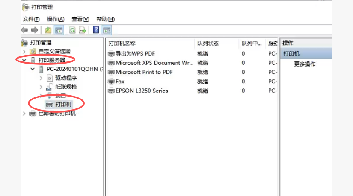The height and width of the screenshot is (196, 353).
Task: Toggle the show/hide console tree icon
Action: pos(59,30)
